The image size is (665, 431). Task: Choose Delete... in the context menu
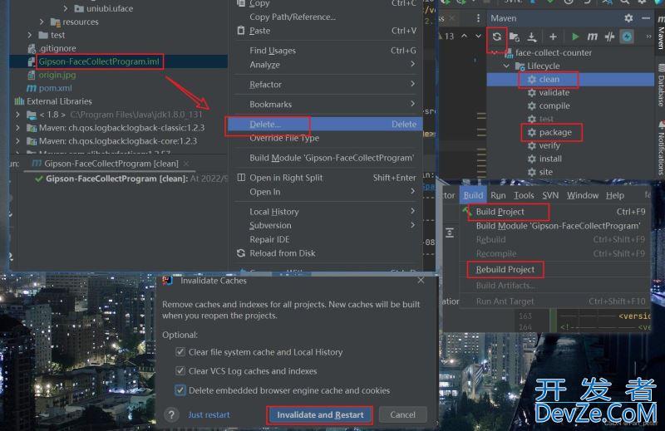point(326,125)
